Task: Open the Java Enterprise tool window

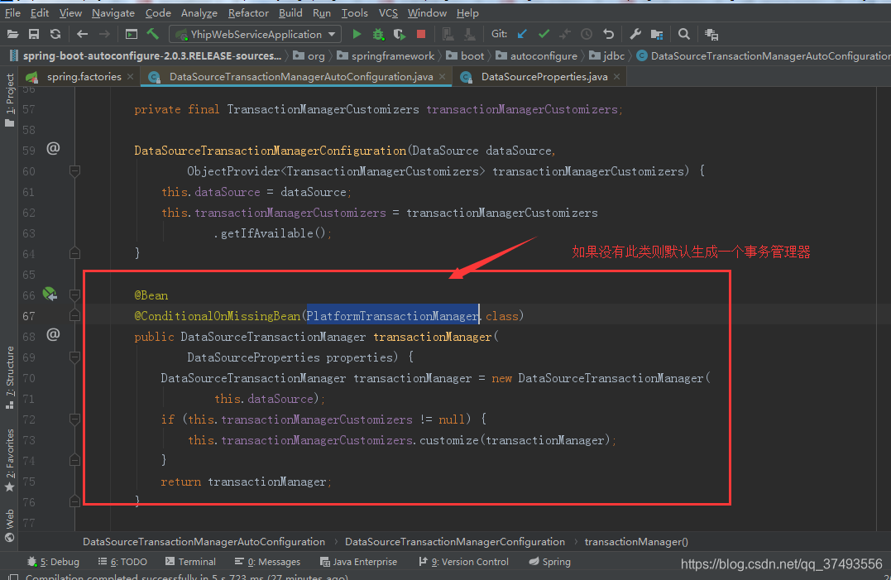Action: pos(358,562)
